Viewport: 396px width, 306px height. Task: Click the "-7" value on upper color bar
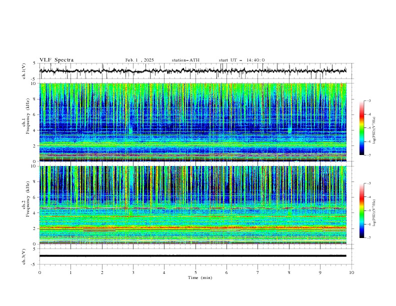[368, 155]
